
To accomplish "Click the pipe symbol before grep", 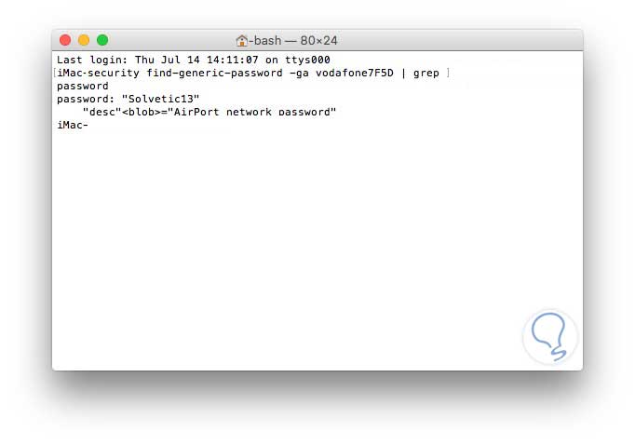I will click(404, 73).
